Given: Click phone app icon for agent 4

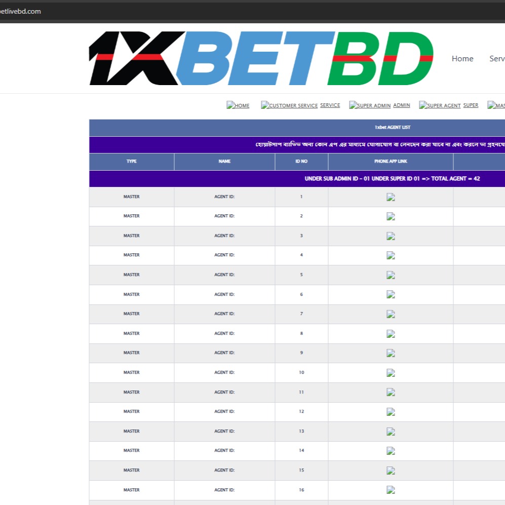Looking at the screenshot, I should click(x=391, y=256).
